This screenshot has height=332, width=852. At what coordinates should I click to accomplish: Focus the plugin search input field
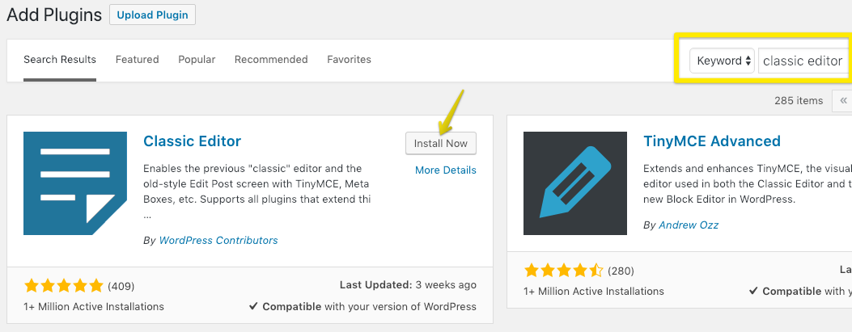(x=803, y=61)
